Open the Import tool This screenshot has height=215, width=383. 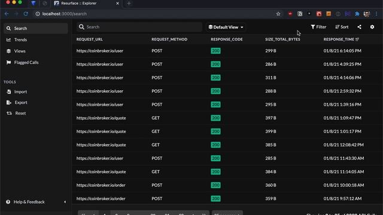[x=20, y=91]
